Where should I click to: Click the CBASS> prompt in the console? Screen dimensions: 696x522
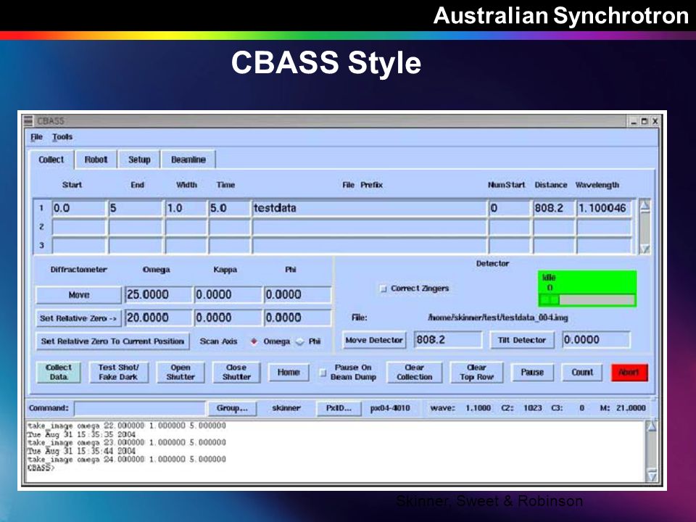coord(41,468)
